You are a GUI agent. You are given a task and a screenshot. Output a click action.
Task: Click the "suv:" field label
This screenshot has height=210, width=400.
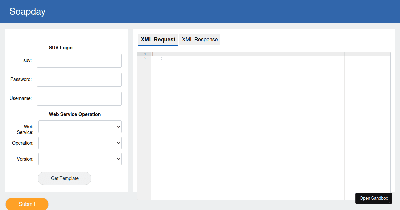point(28,61)
